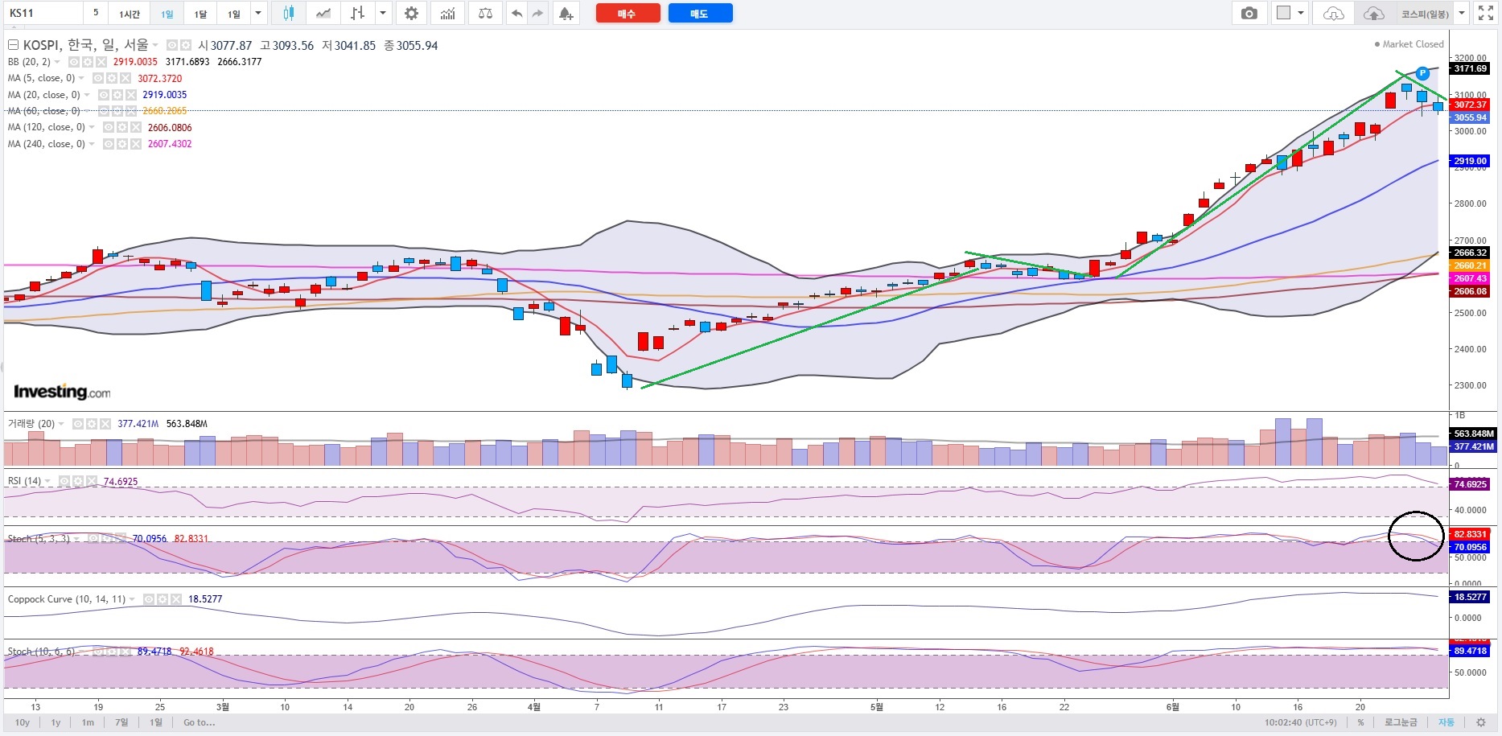Viewport: 1502px width, 736px height.
Task: Click the blue P marker on the chart
Action: point(1422,73)
